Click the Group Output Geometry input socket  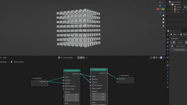(117, 79)
